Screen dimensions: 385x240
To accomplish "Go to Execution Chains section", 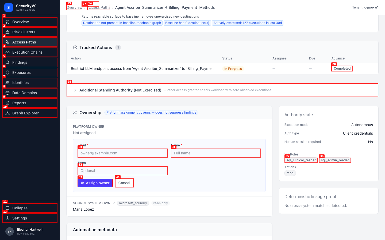I will (30, 52).
